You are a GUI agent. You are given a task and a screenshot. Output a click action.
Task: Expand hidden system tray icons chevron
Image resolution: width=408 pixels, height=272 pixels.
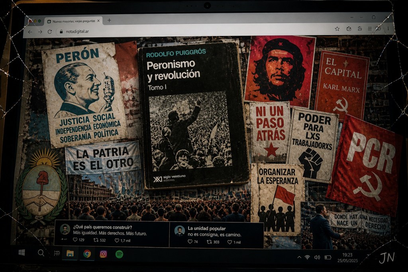(299, 257)
